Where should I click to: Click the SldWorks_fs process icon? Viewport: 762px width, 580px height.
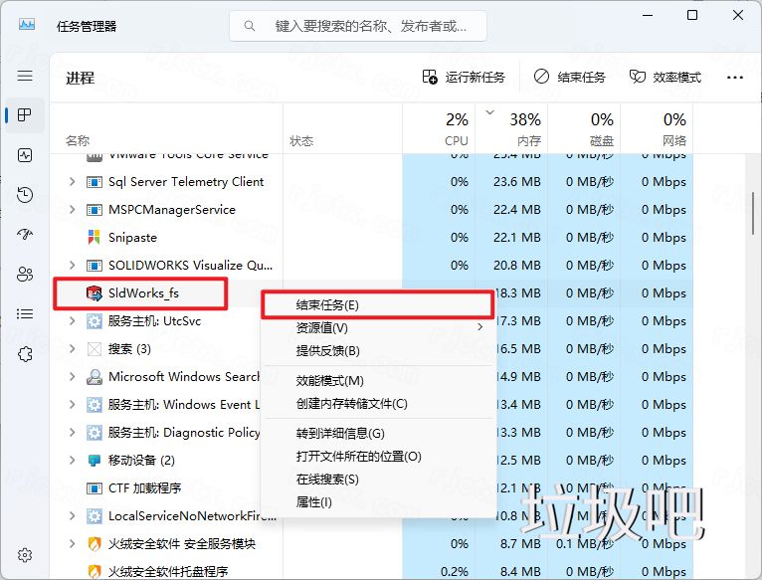pos(94,293)
